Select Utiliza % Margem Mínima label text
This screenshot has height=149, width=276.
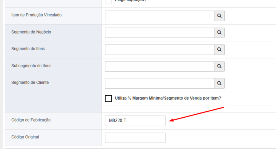pos(168,98)
